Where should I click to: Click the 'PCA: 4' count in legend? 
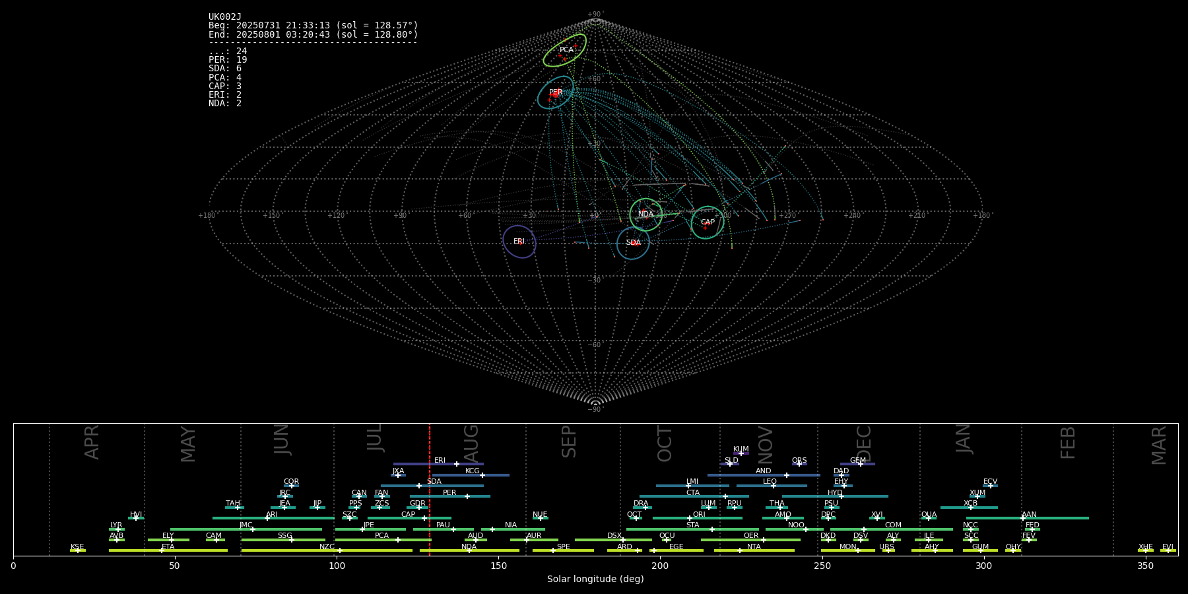225,77
